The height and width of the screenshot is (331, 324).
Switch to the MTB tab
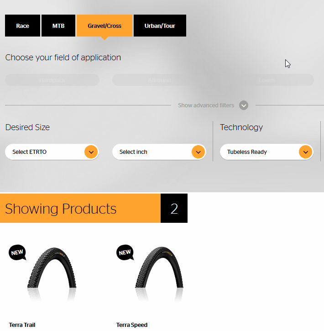[x=58, y=26]
